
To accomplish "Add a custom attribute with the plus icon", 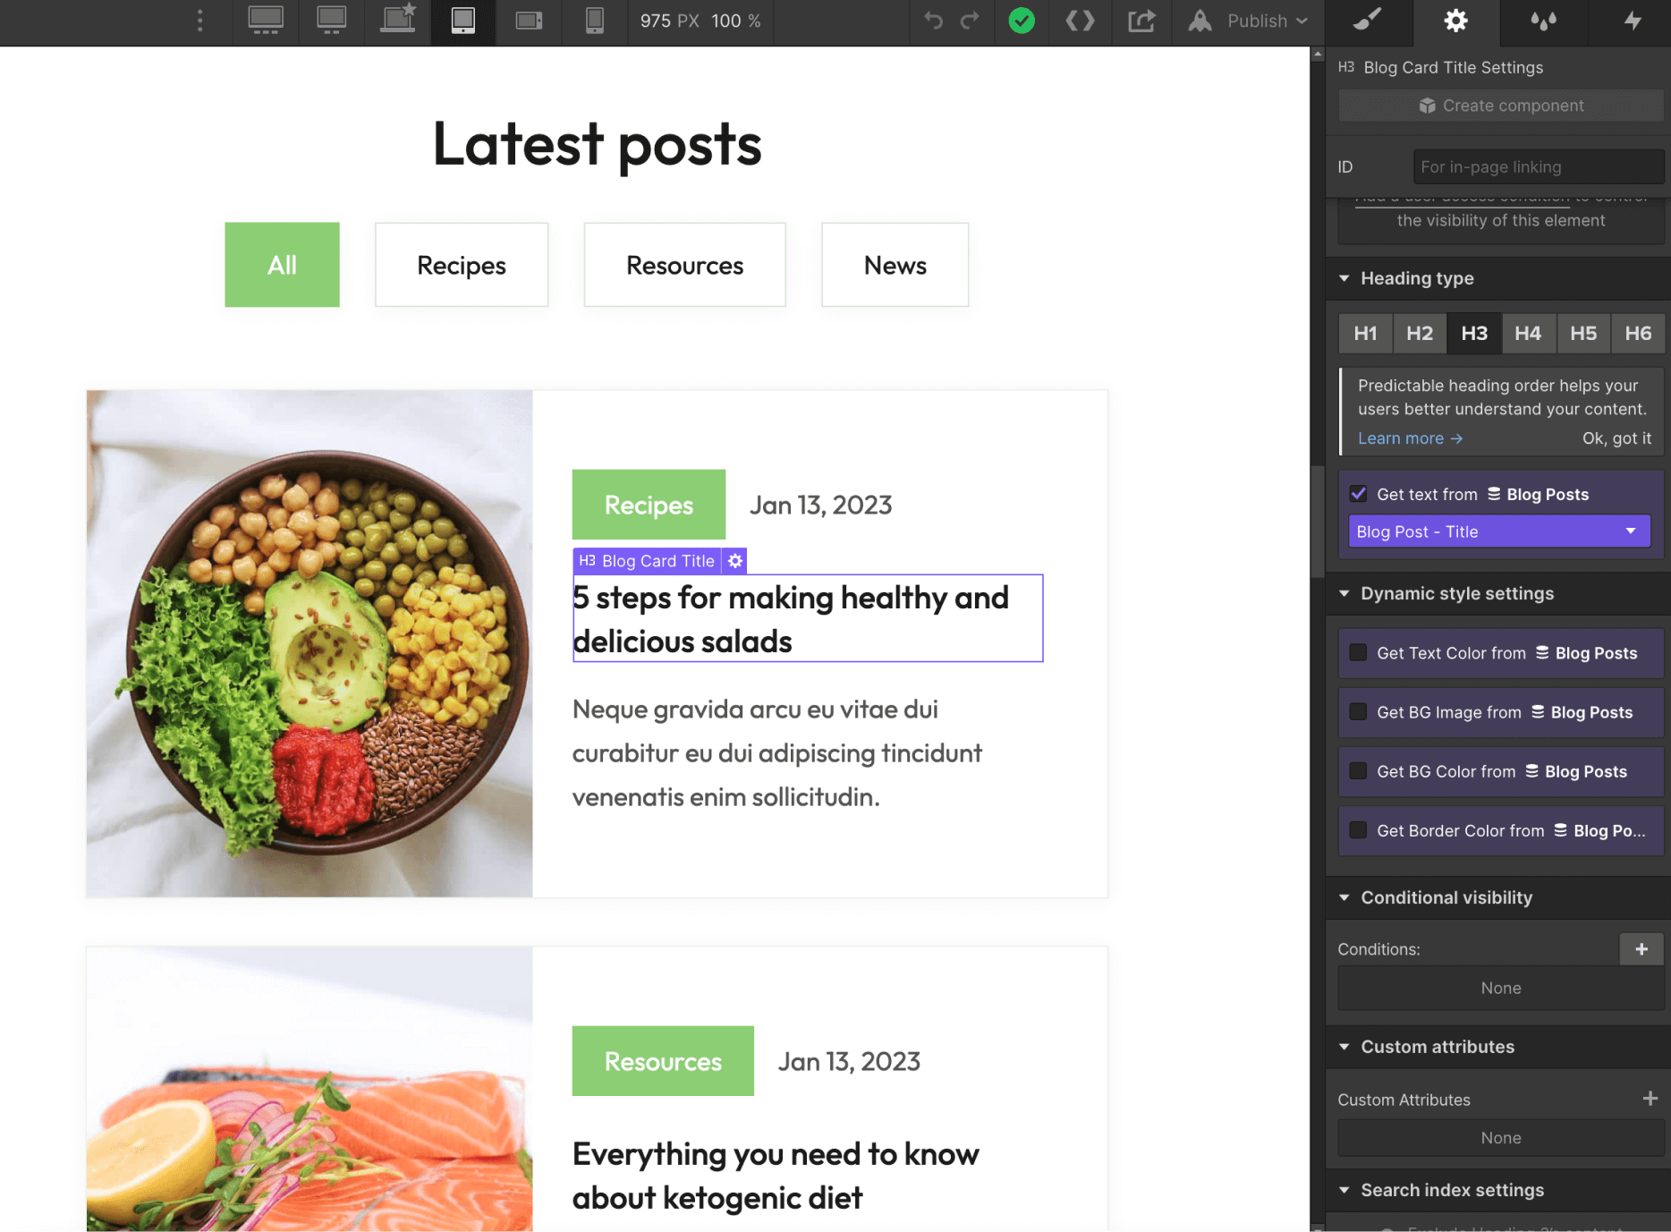I will 1651,1098.
